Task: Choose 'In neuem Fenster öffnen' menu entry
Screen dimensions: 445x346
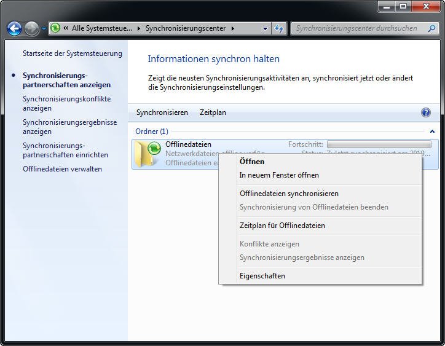Action: 320,175
